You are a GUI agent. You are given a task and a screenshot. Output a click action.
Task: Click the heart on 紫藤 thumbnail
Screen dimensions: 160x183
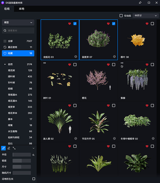tap(147, 65)
